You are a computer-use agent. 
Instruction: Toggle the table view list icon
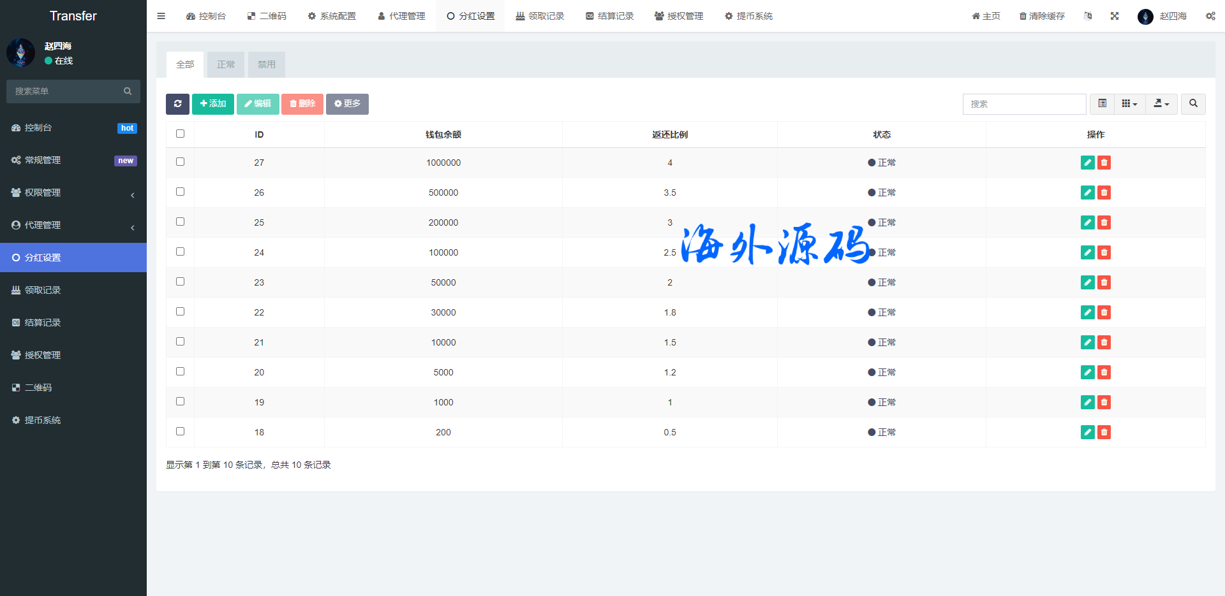click(1102, 104)
